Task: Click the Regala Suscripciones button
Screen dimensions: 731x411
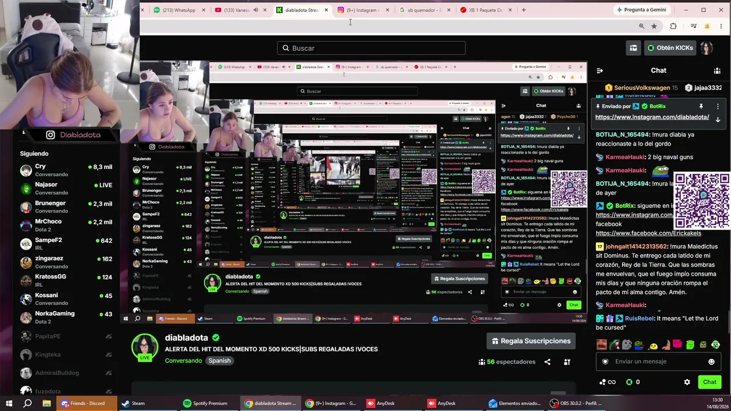Action: click(531, 341)
